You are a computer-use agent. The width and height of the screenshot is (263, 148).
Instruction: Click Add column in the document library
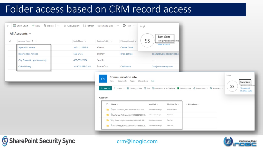click(x=193, y=104)
